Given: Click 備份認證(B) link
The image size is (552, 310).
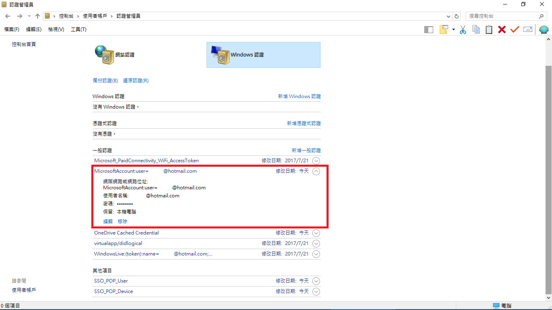Looking at the screenshot, I should click(x=105, y=81).
